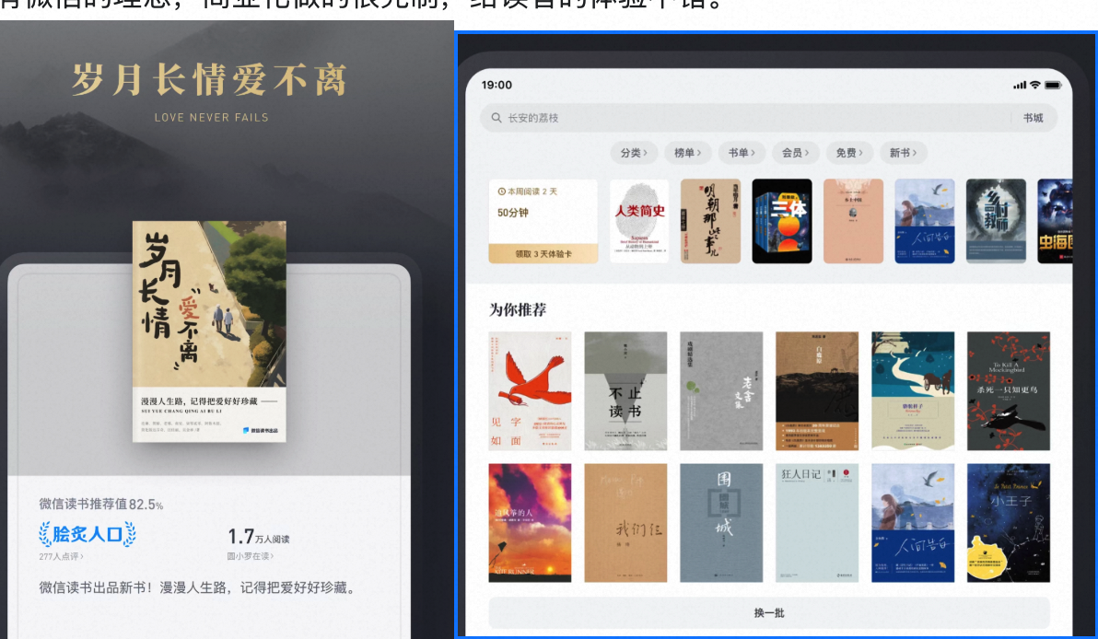This screenshot has height=639, width=1098.
Task: Open 见字如面 red bird cover
Action: coord(530,391)
